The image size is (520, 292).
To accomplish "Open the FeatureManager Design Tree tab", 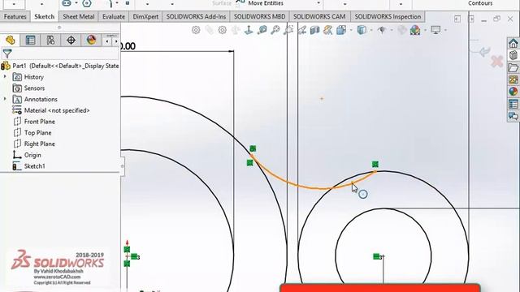I will click(11, 41).
